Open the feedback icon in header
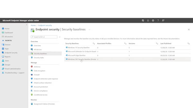 [x=163, y=20]
